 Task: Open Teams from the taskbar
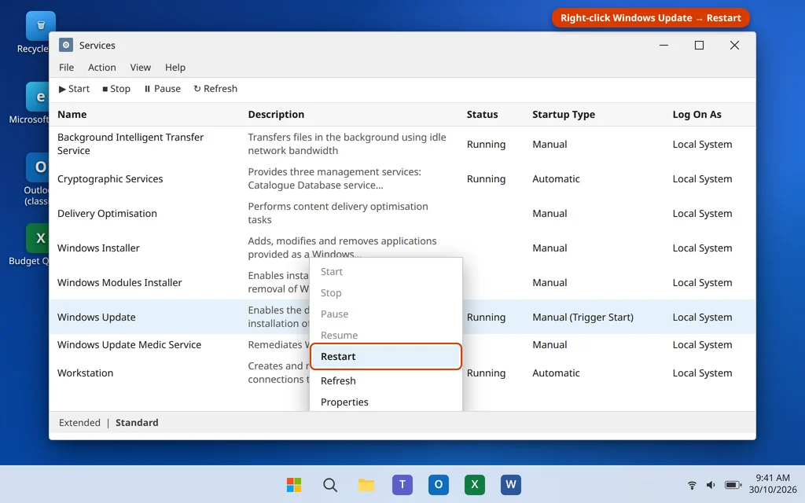(x=402, y=484)
